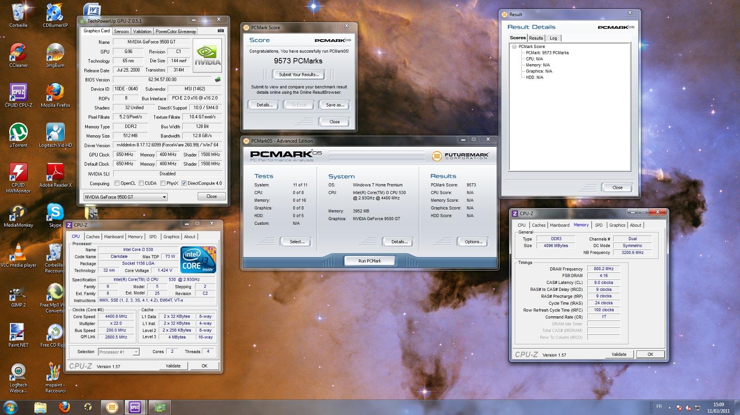Viewport: 740px width, 415px height.
Task: Switch to Validation tab in GPU-Z
Action: click(x=142, y=31)
